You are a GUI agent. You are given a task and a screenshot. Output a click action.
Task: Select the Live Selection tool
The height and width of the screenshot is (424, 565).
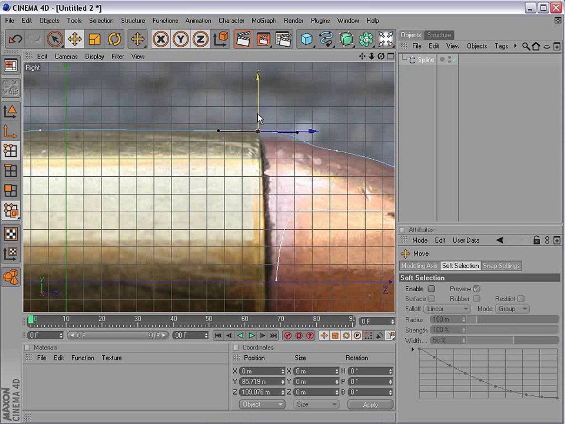[x=55, y=39]
